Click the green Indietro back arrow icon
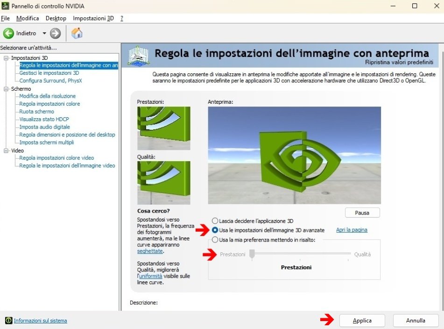 coord(8,33)
